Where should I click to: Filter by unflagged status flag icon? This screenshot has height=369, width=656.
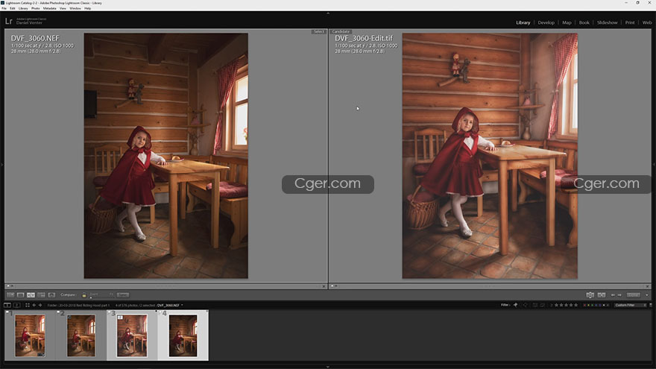[525, 305]
